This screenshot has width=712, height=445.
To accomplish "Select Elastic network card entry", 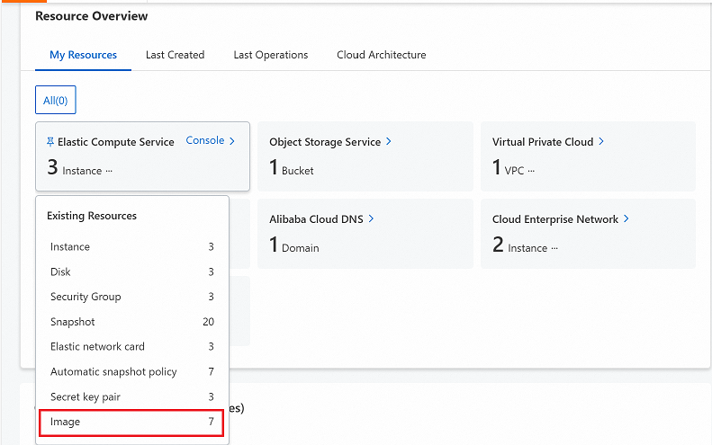I will [131, 347].
